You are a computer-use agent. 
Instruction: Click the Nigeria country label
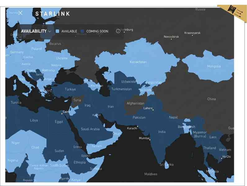13,160
